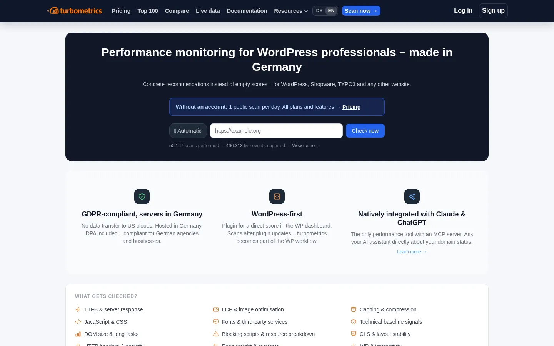Click 'DOM size & long tasks' text
Screen dimensions: 554x346
point(112,334)
